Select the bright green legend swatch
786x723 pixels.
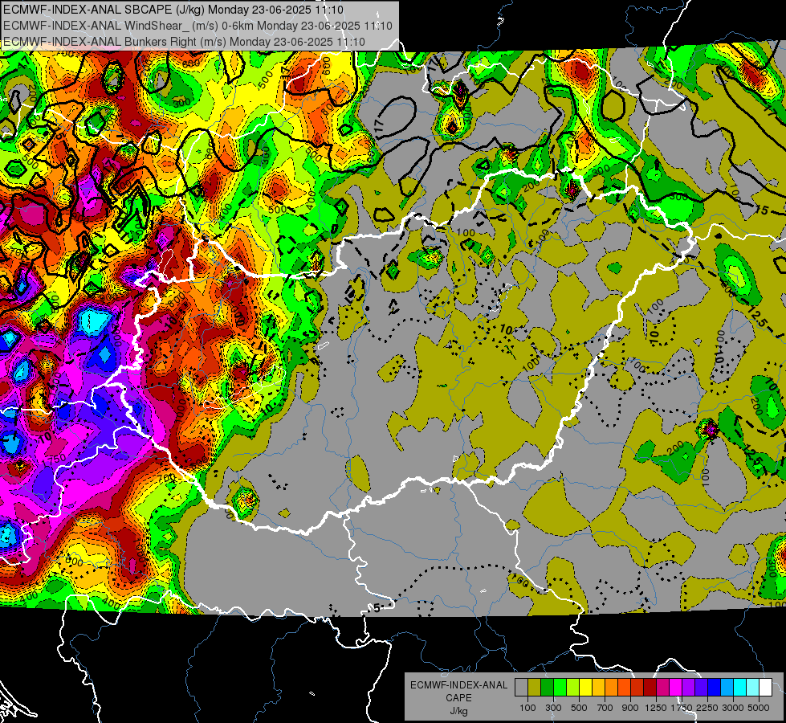(560, 688)
